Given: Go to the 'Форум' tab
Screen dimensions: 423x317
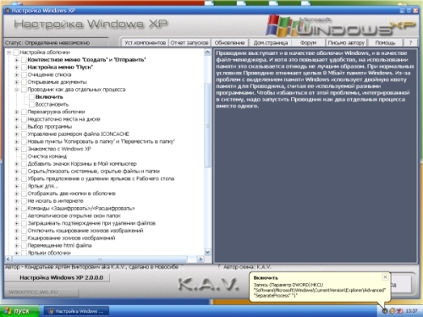Looking at the screenshot, I should coord(308,43).
